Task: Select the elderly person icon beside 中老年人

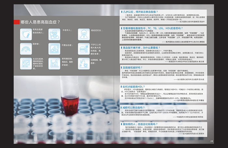Action: pyautogui.click(x=54, y=34)
